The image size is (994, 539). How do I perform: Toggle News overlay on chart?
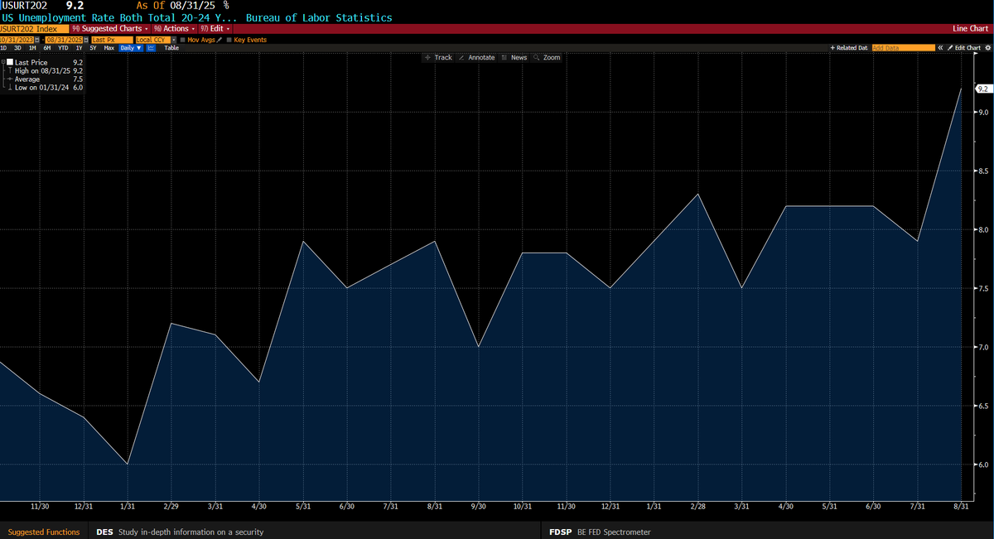pyautogui.click(x=514, y=57)
